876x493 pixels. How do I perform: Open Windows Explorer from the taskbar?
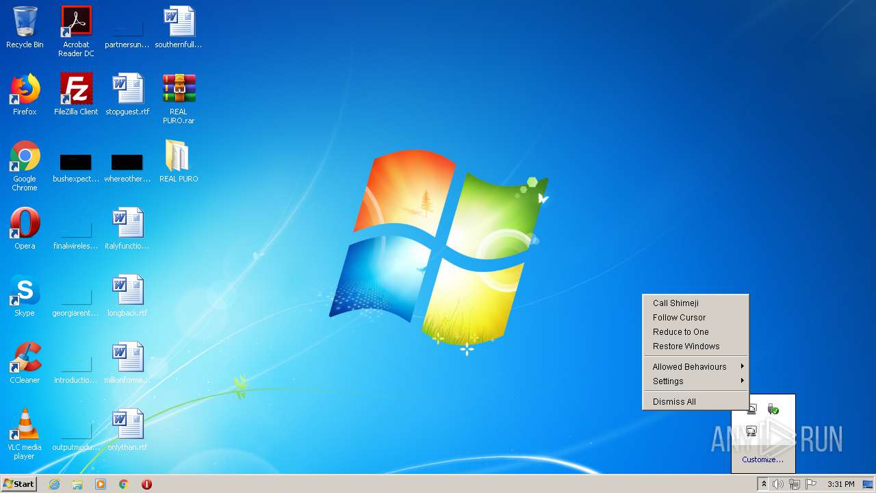click(x=77, y=484)
